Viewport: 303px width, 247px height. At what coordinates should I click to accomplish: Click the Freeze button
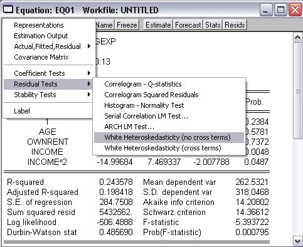click(x=127, y=25)
